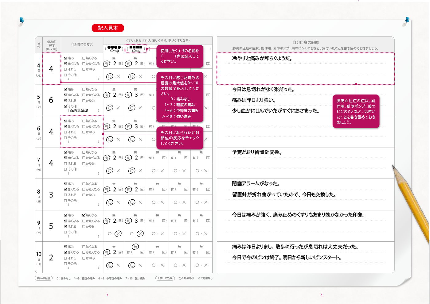Select the note 予定どおり留置針交換。
This screenshot has width=430, height=304.
pos(257,152)
